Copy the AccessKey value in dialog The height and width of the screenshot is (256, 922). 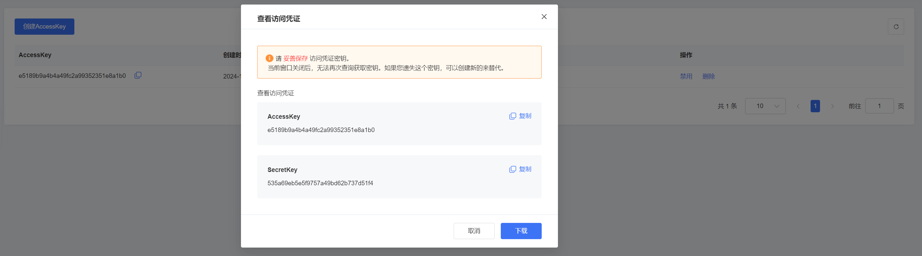pyautogui.click(x=520, y=116)
